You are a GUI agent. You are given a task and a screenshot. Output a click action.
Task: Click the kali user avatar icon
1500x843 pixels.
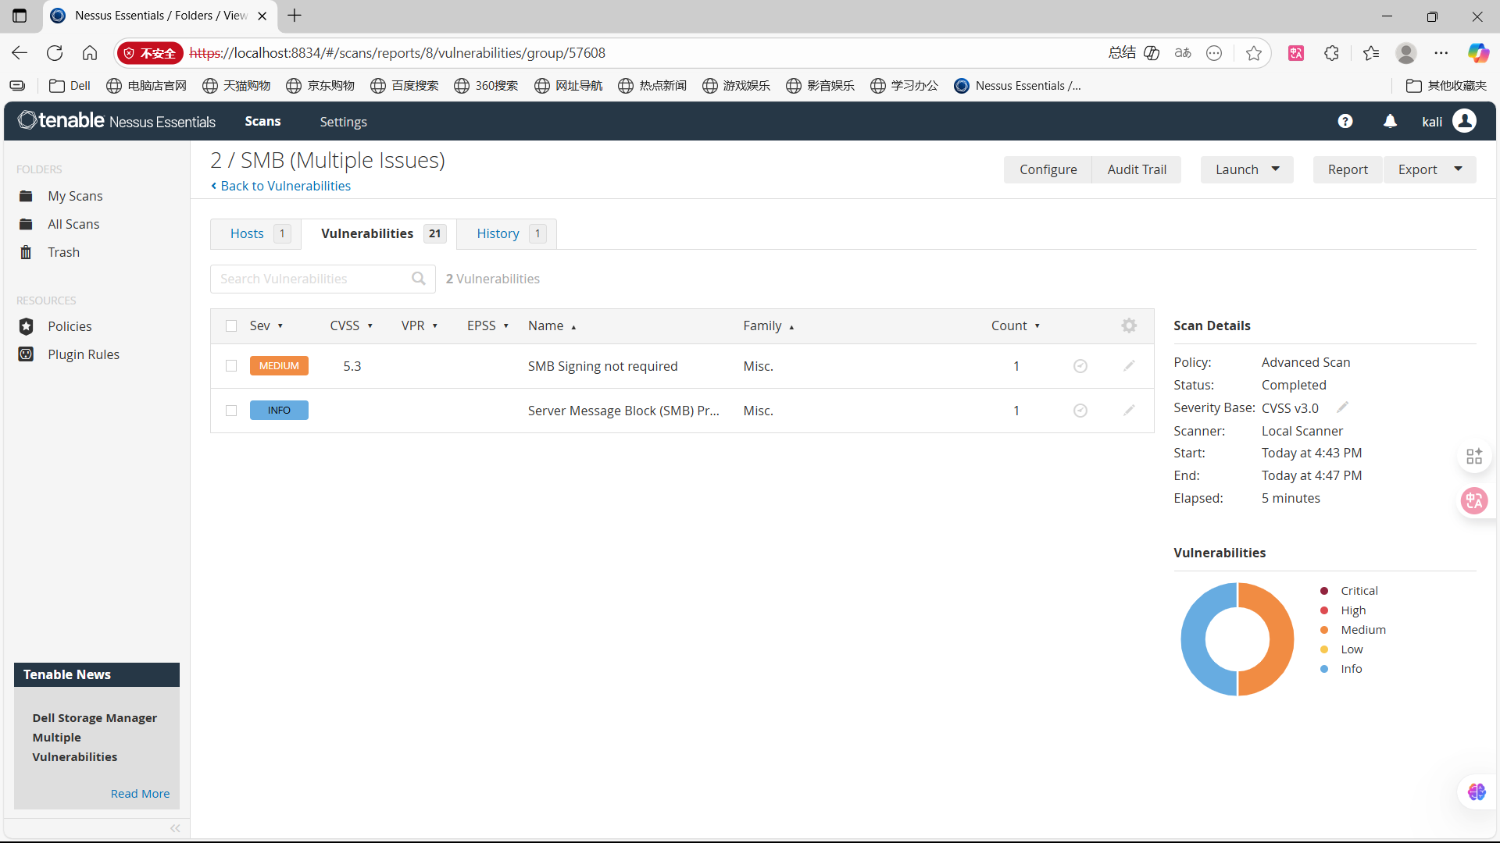1464,121
